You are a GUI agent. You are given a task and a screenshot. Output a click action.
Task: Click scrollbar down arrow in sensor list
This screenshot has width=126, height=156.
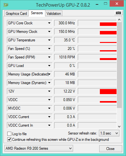coord(119,126)
